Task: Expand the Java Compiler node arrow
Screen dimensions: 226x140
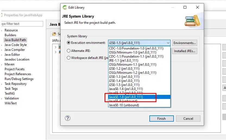Action: point(2,50)
